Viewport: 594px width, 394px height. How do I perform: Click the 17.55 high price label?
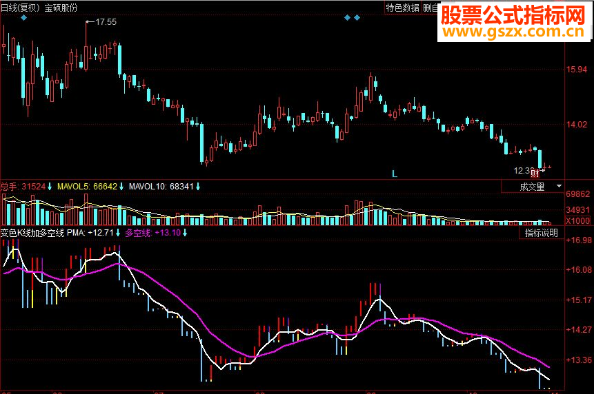click(x=106, y=22)
